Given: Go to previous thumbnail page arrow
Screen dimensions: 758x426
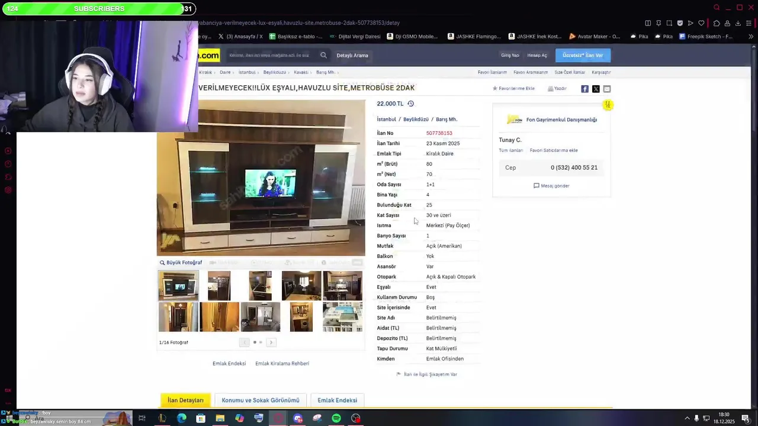Looking at the screenshot, I should (x=244, y=343).
